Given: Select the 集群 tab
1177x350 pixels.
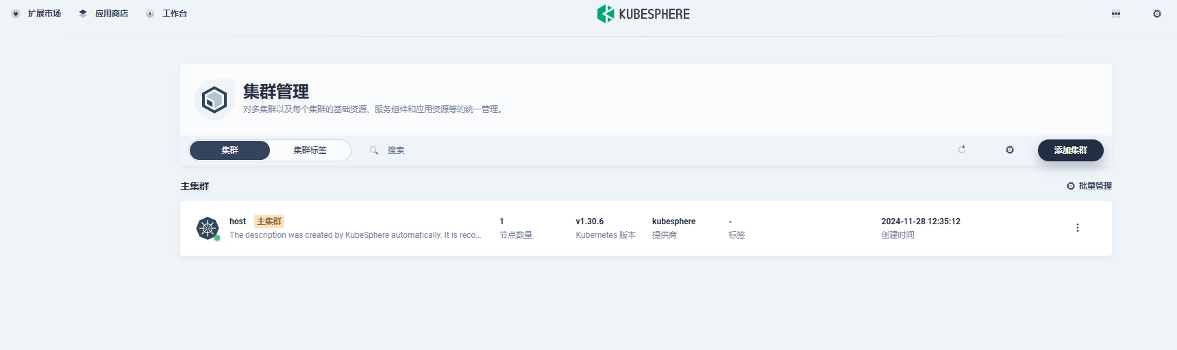Looking at the screenshot, I should pyautogui.click(x=230, y=150).
